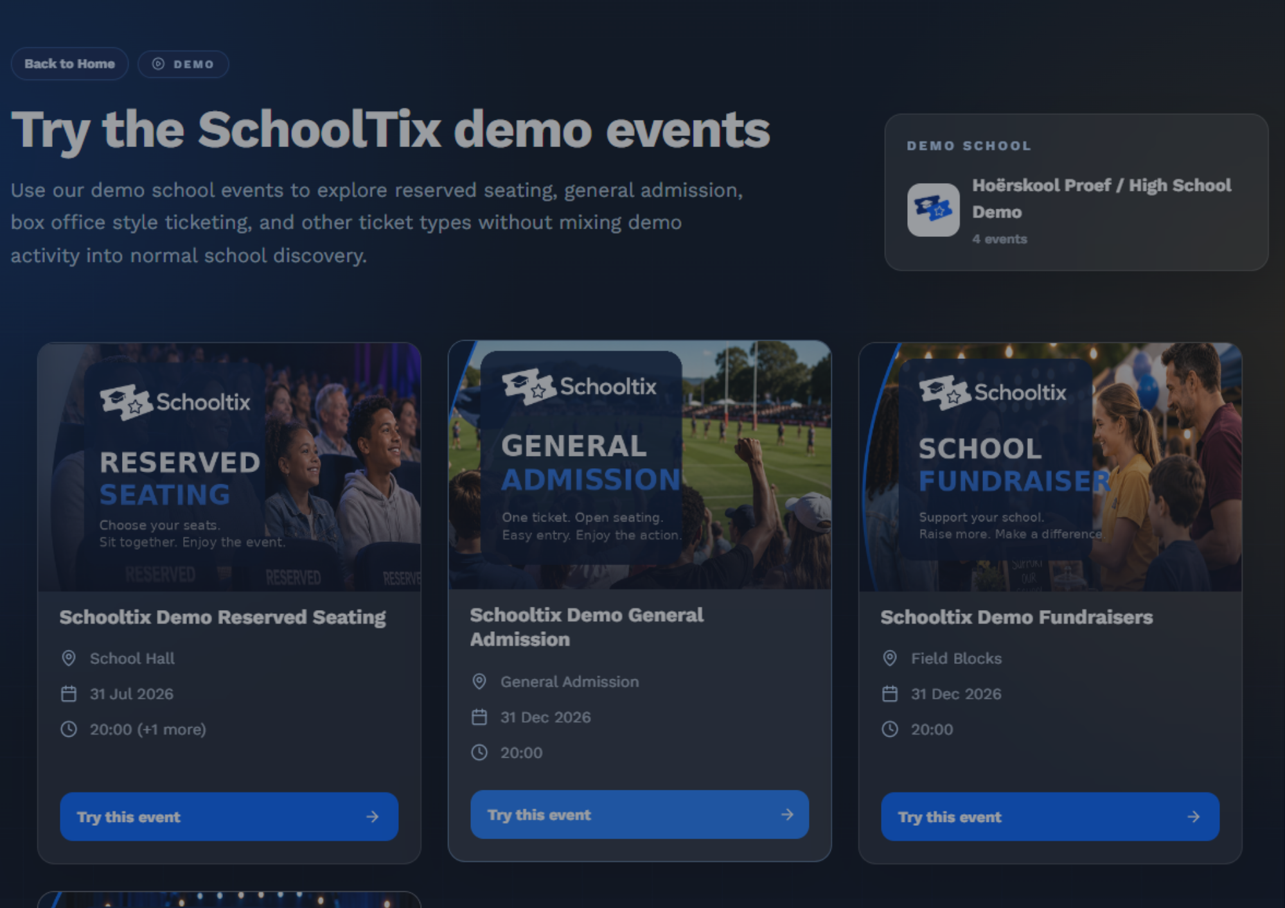
Task: Click the calendar icon in General Admission card
Action: click(x=479, y=717)
